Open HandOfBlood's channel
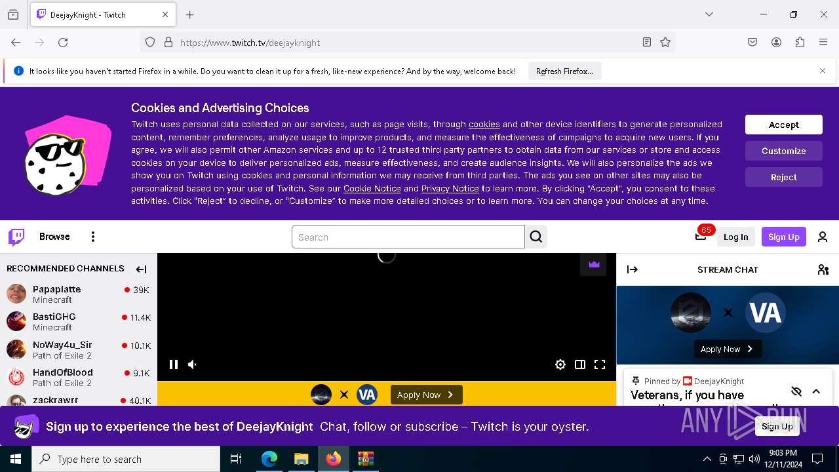839x472 pixels. [79, 377]
